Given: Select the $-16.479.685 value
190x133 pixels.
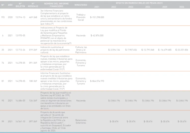Looking at the screenshot, I should [165, 50].
